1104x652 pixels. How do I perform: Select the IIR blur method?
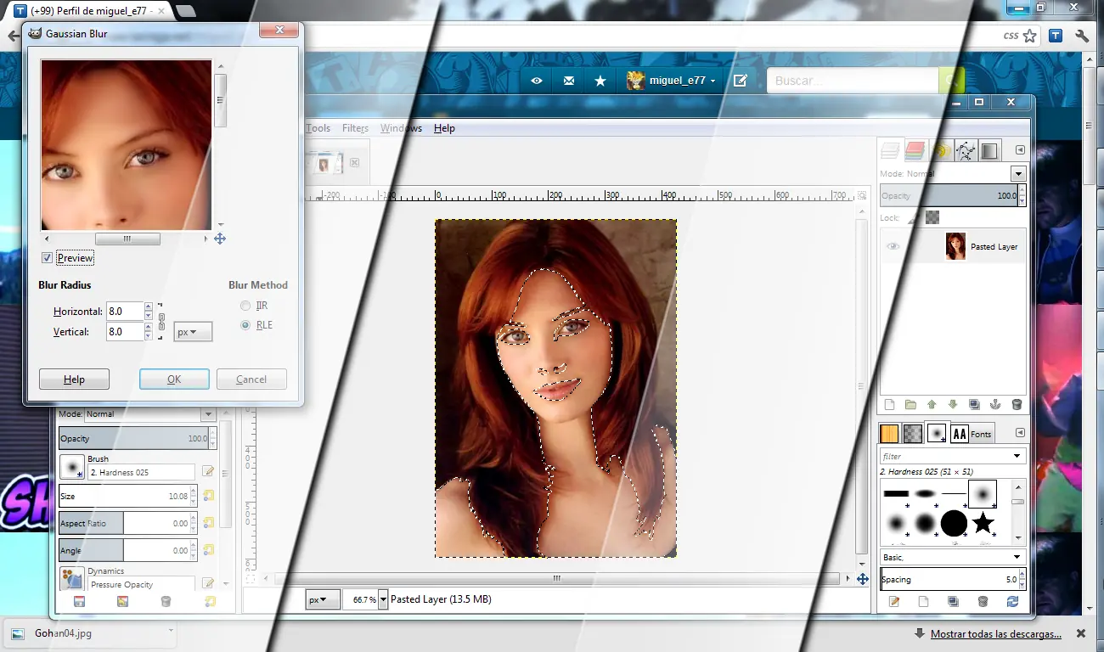(x=245, y=306)
